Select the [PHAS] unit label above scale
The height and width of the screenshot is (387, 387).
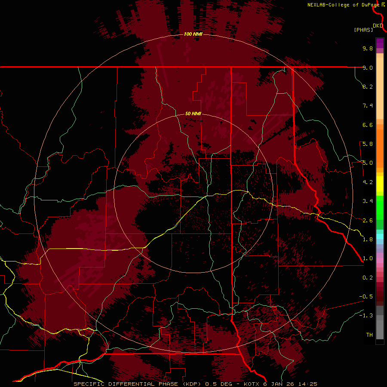tap(363, 30)
